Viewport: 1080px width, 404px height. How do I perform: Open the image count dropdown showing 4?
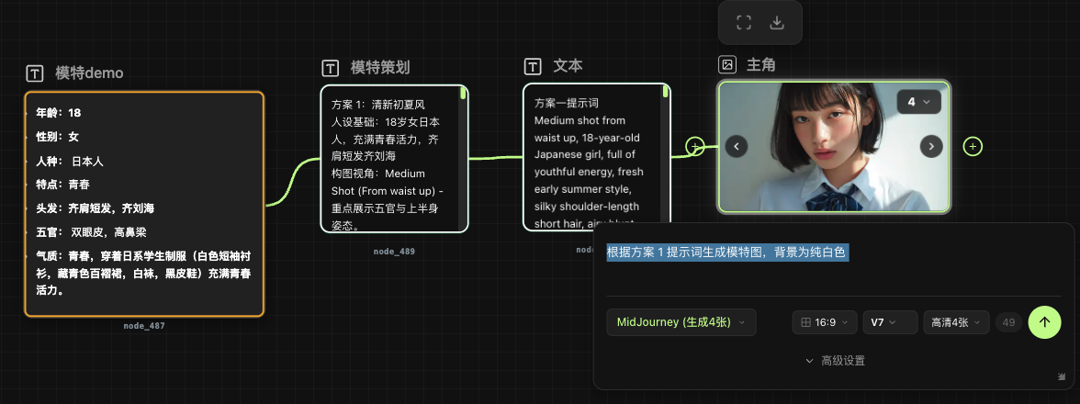918,102
